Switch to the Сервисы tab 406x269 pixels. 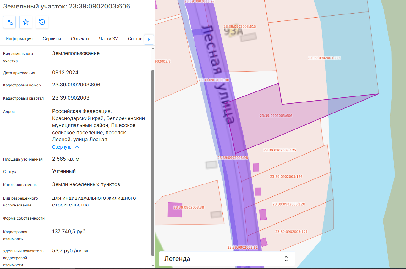(52, 39)
